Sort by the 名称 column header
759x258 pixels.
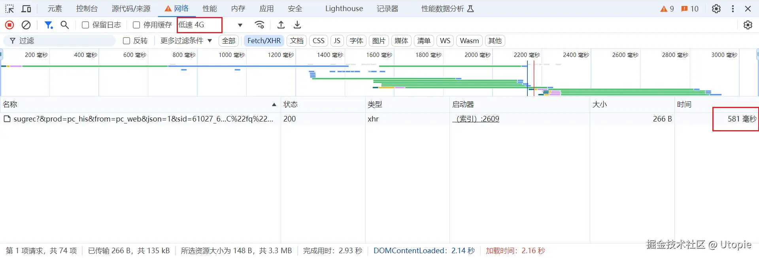(x=140, y=104)
